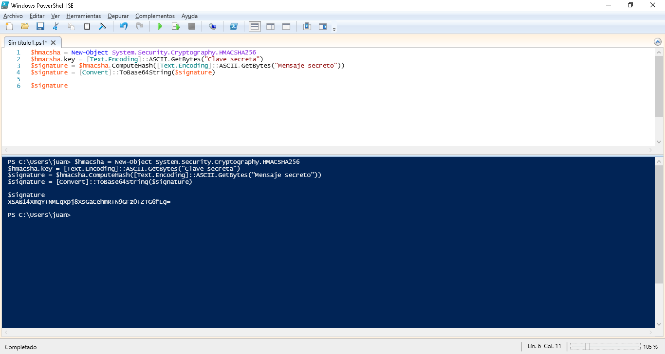Clear the console pane with the clear icon
Viewport: 665px width, 354px height.
click(103, 26)
